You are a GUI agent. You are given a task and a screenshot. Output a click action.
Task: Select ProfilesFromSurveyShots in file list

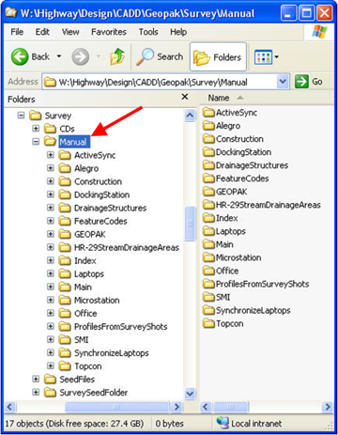pyautogui.click(x=256, y=284)
